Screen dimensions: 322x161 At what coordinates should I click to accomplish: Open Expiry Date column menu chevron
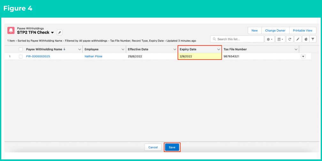(x=218, y=49)
